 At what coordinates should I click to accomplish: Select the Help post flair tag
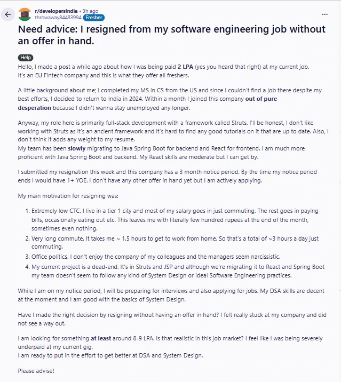click(x=25, y=57)
